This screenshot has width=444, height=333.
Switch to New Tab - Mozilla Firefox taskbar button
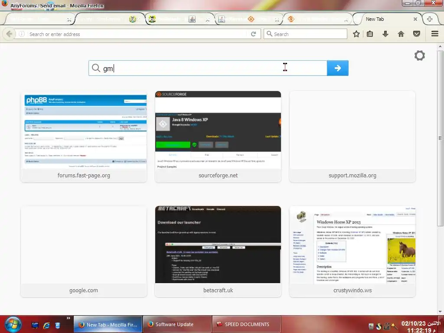coord(108,324)
